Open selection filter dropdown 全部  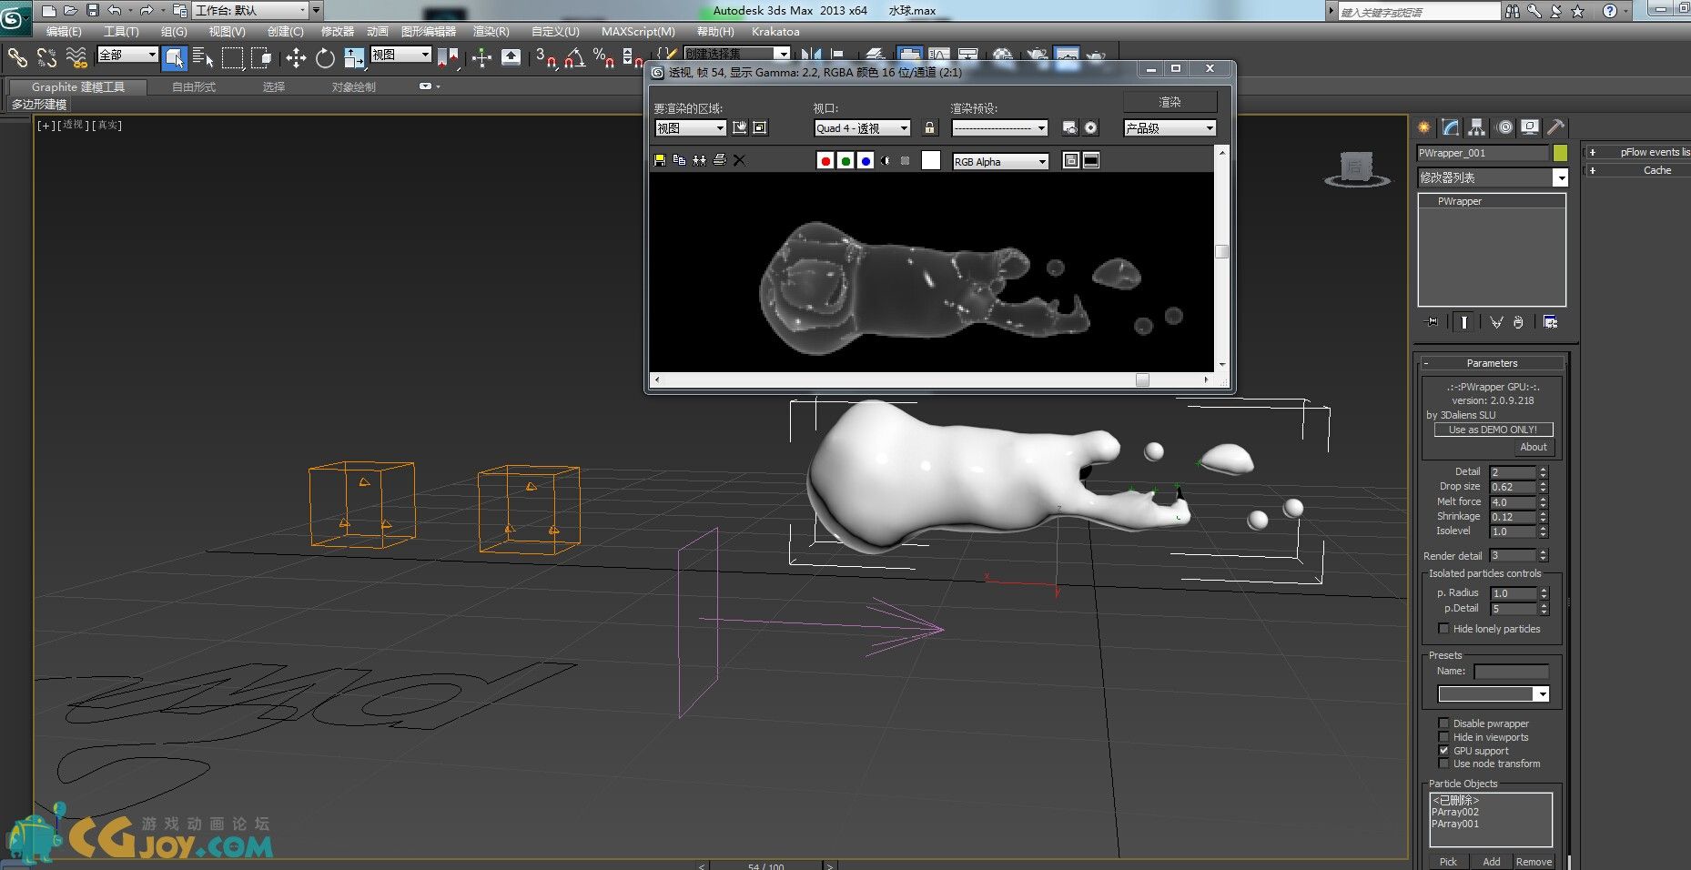point(128,55)
